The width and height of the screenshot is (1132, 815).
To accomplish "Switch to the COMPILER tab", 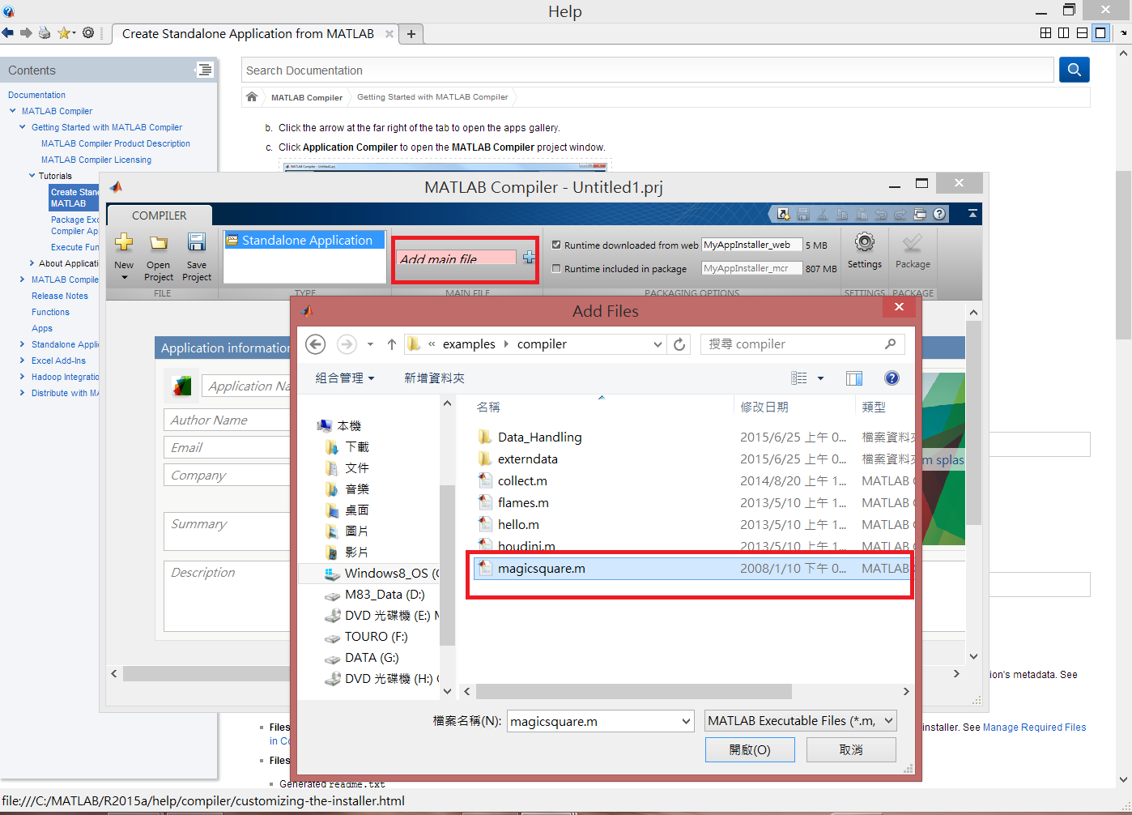I will [159, 215].
